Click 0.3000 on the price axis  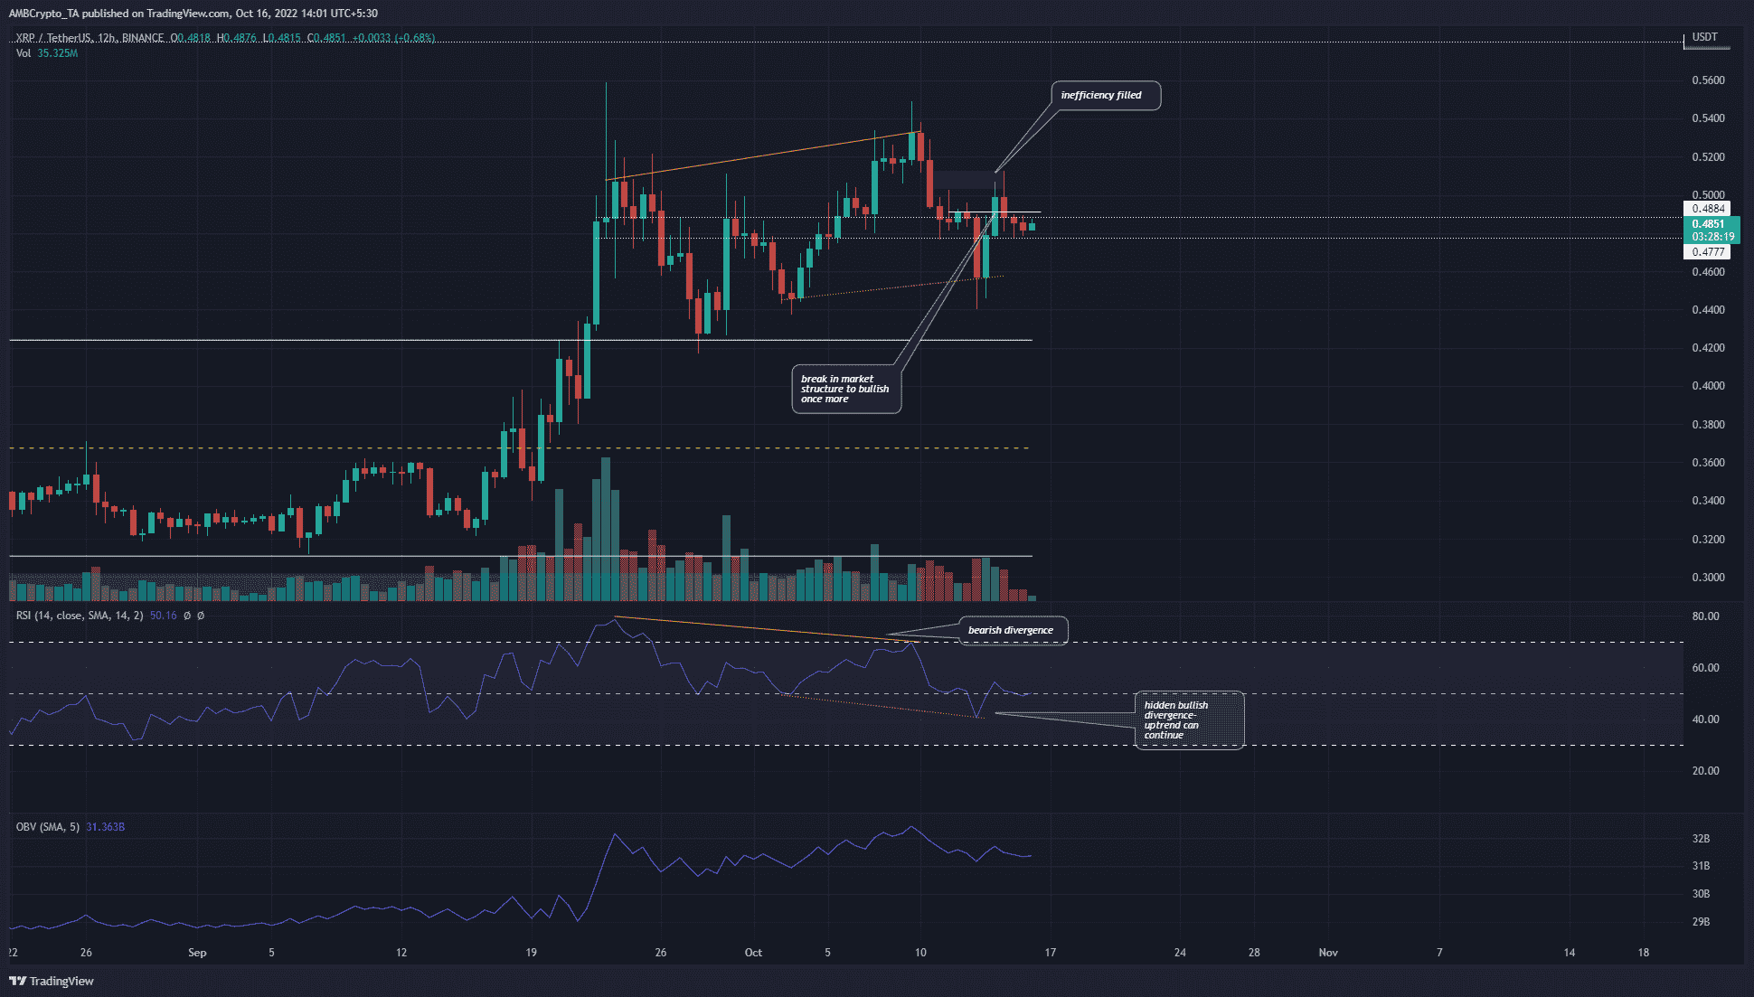(x=1708, y=578)
